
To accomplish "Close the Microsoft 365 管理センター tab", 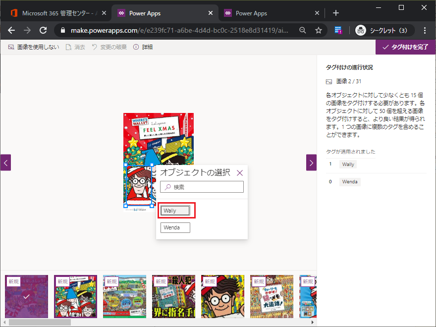I will click(x=104, y=13).
